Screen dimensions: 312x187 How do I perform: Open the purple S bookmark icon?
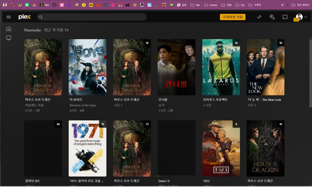point(69,5)
